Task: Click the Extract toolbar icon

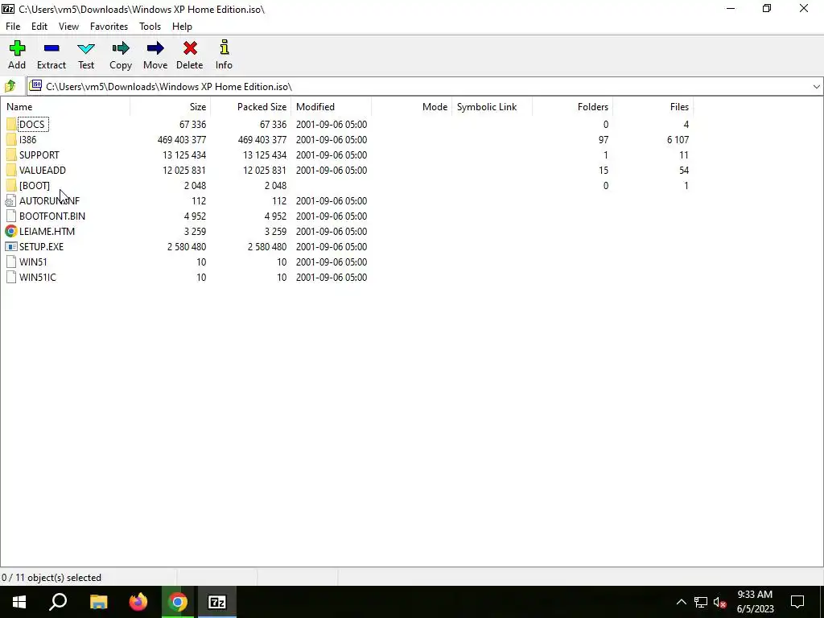Action: [51, 48]
